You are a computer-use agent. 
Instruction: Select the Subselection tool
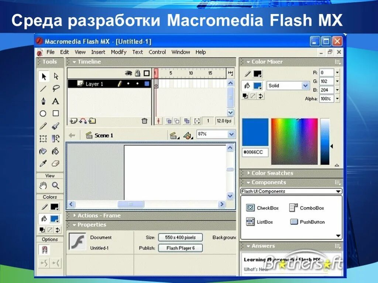(x=56, y=77)
